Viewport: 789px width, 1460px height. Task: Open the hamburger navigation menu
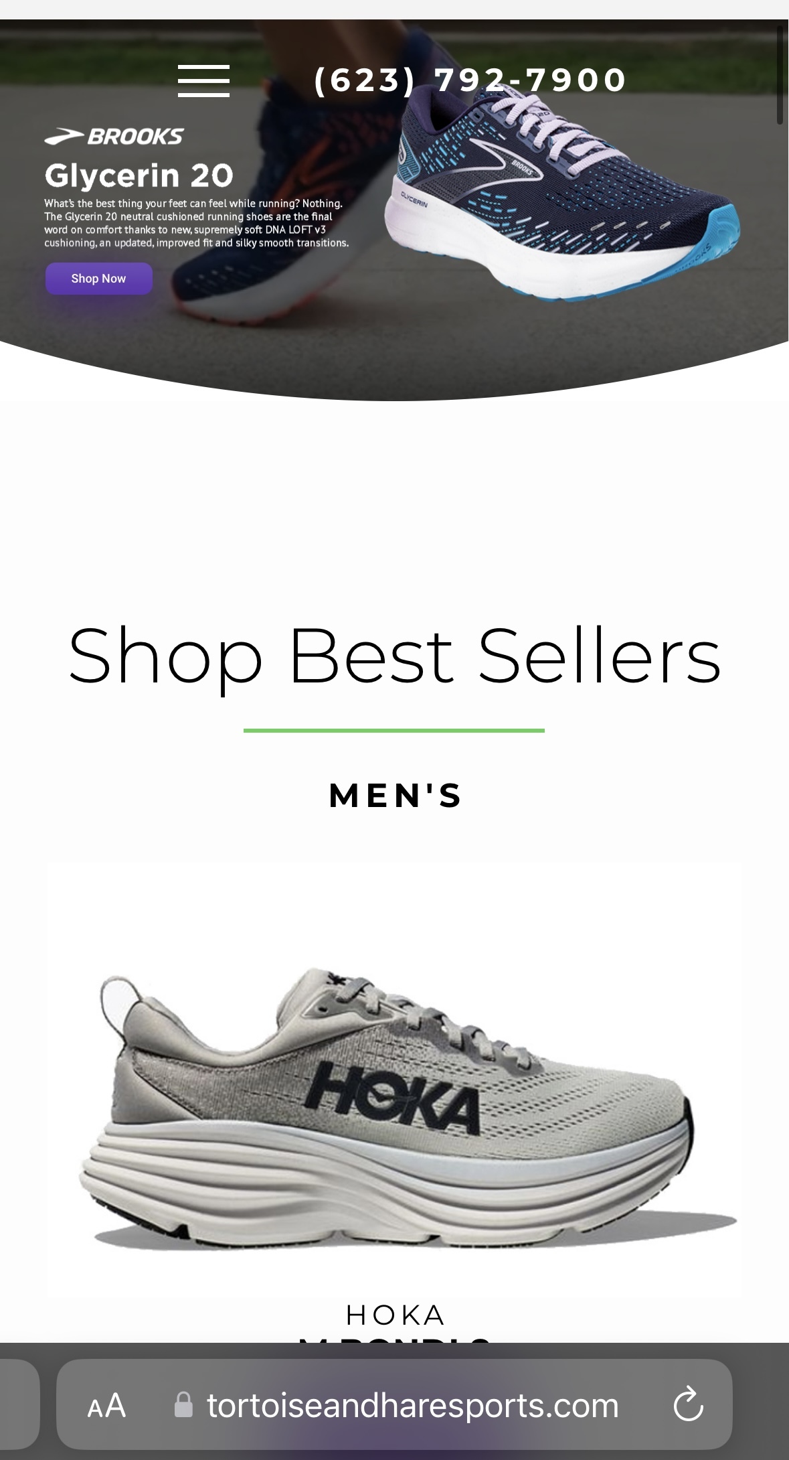(203, 80)
